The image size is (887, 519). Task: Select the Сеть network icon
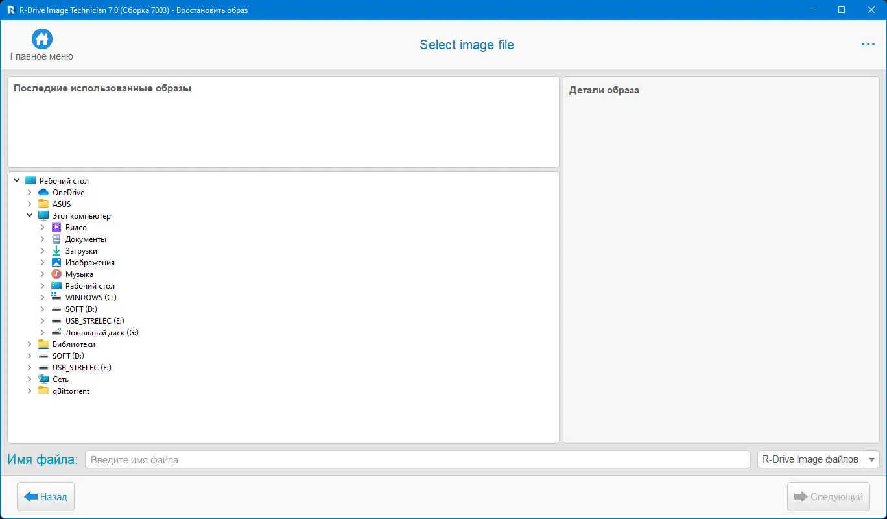coord(43,380)
